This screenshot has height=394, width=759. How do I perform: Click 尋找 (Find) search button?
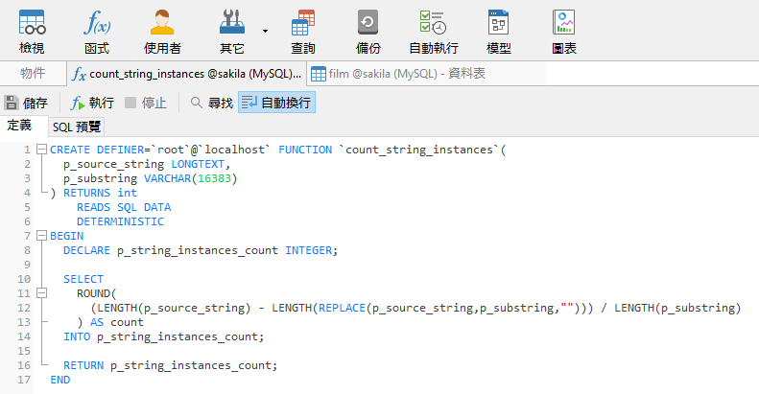click(x=211, y=103)
